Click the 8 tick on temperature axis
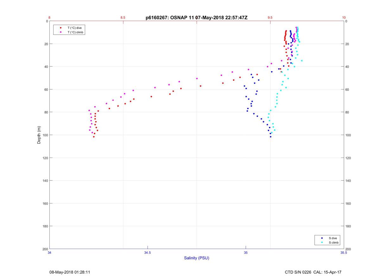The image size is (380, 280). pos(49,18)
